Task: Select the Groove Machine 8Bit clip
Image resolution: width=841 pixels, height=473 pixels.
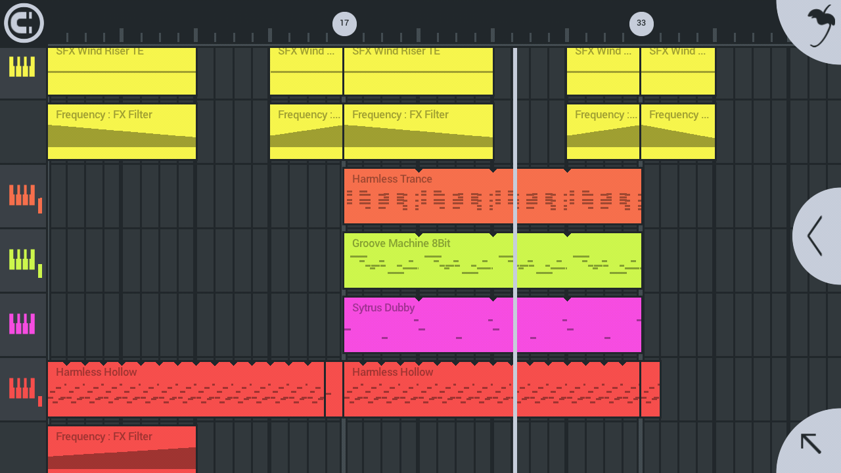Action: tap(493, 261)
